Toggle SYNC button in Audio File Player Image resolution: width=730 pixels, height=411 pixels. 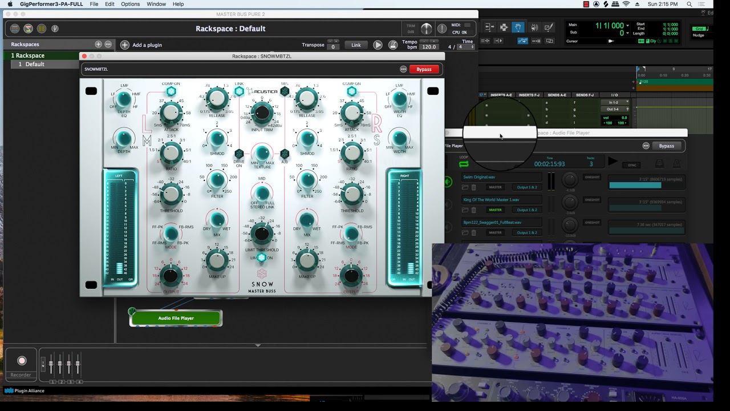[x=632, y=166]
